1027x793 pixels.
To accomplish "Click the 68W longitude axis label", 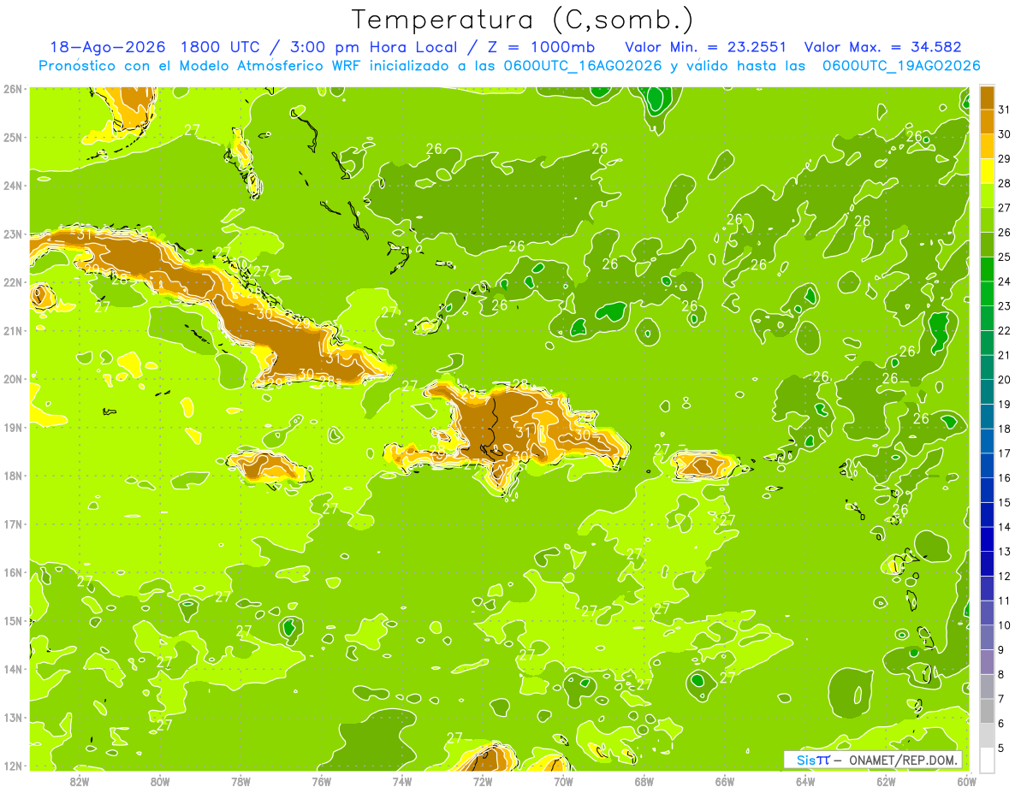I will pyautogui.click(x=644, y=781).
